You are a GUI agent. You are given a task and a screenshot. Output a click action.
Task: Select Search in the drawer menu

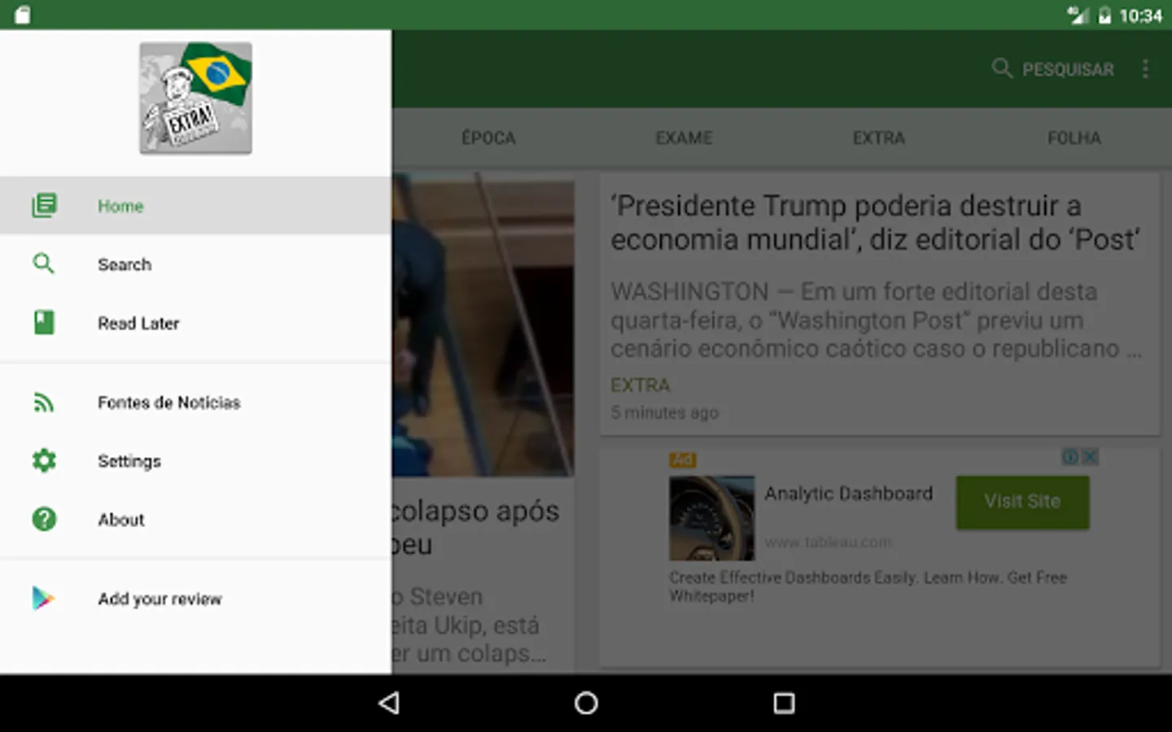click(x=195, y=264)
